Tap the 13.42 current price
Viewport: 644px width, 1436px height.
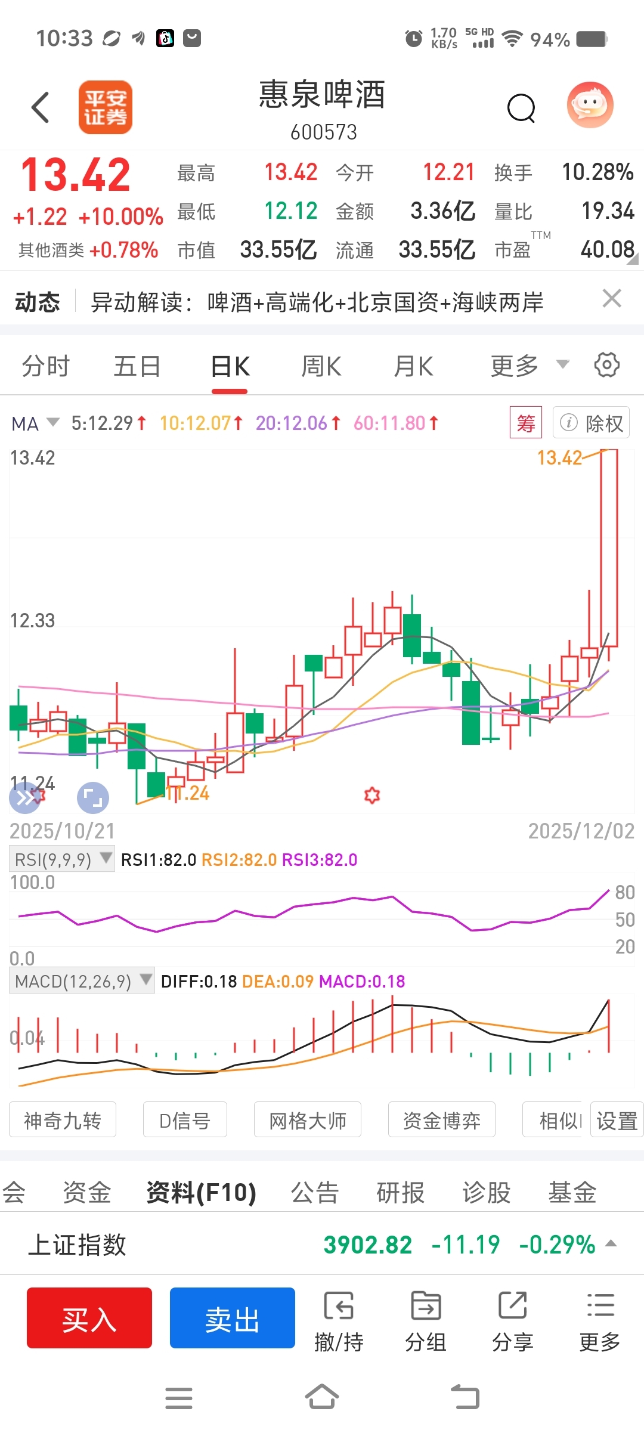click(76, 175)
